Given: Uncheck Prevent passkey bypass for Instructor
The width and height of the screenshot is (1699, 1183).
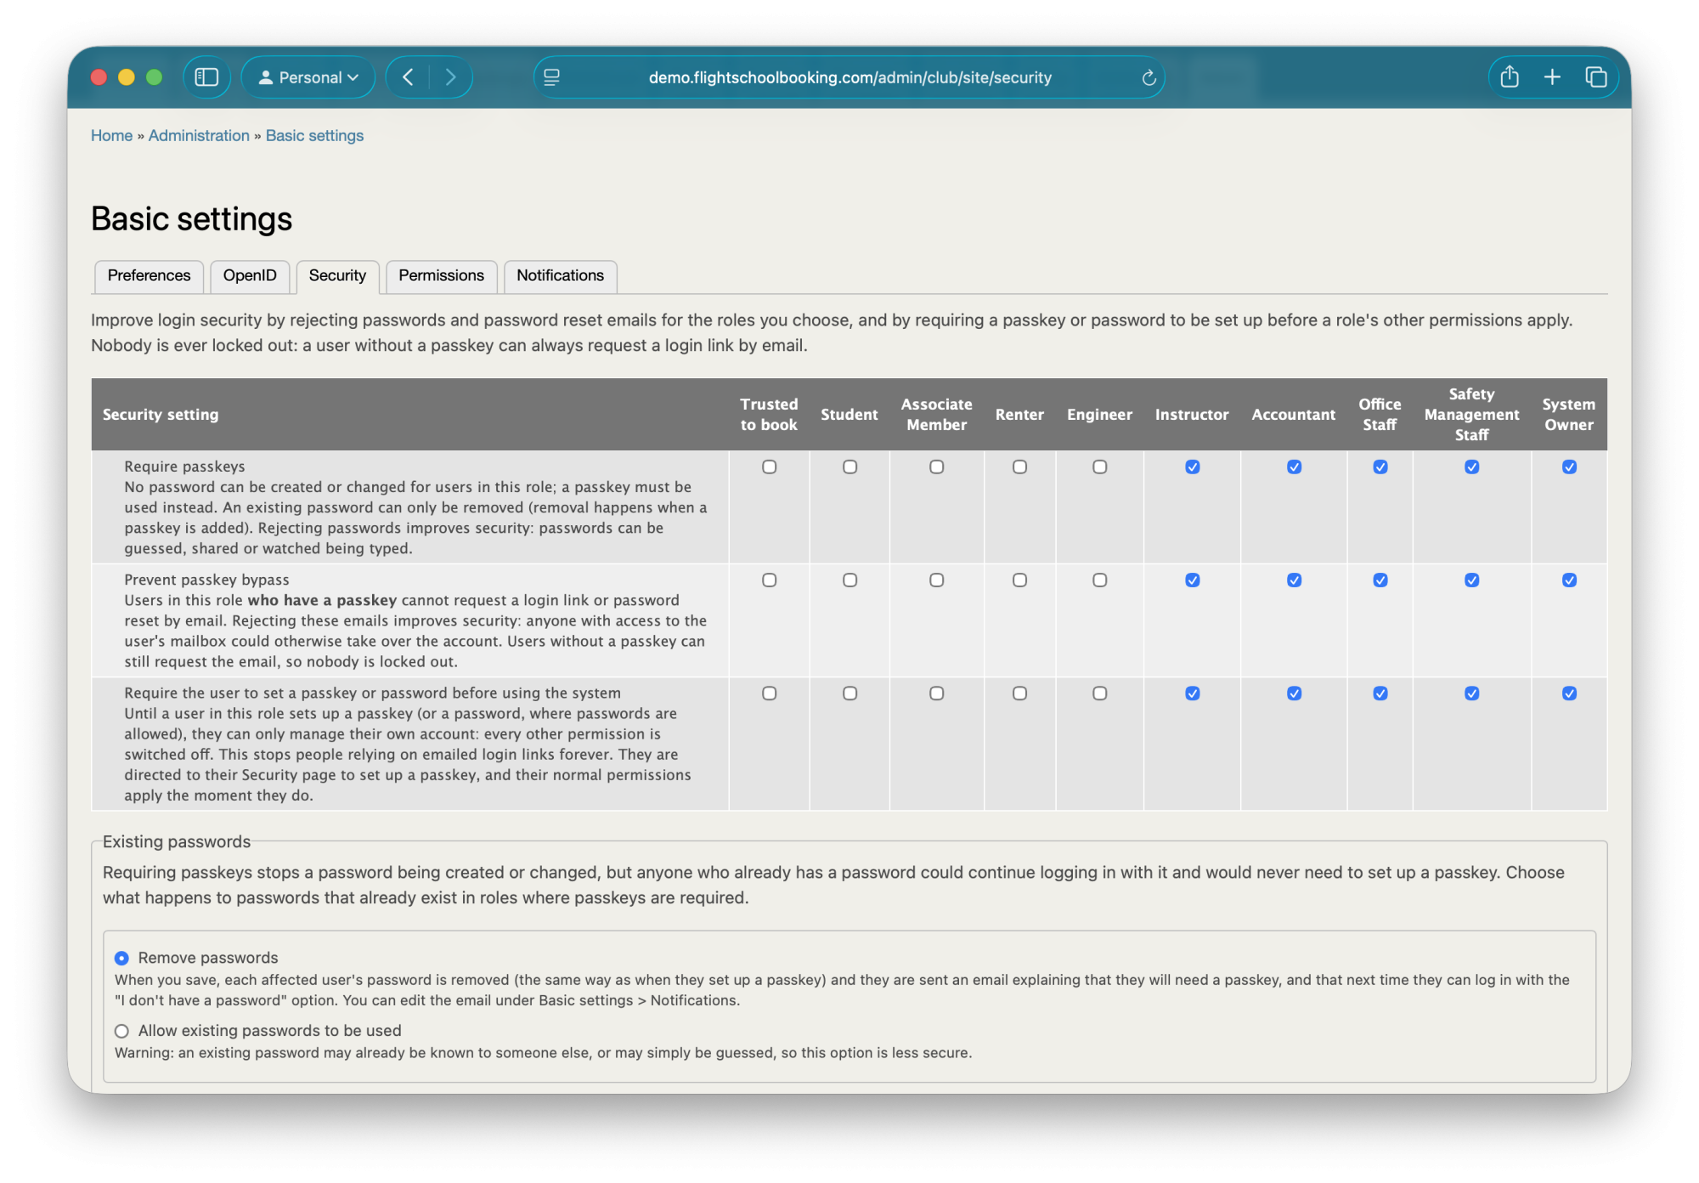Looking at the screenshot, I should 1192,580.
